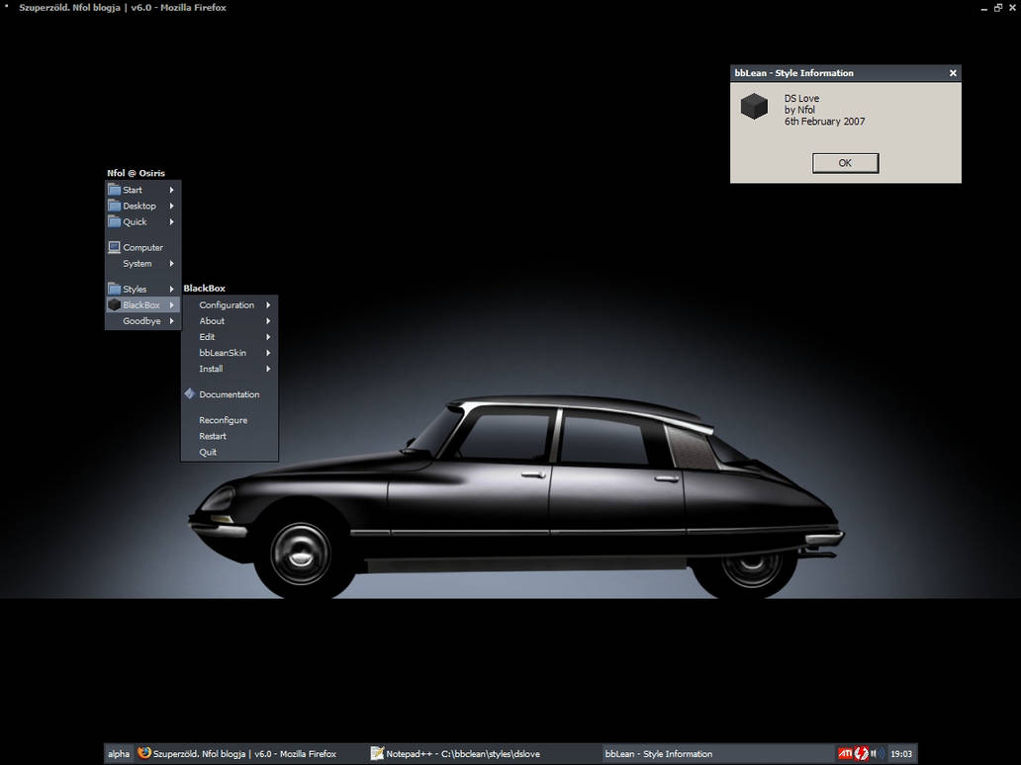Expand the Edit submenu
Screen dimensions: 1021x765
click(x=230, y=337)
